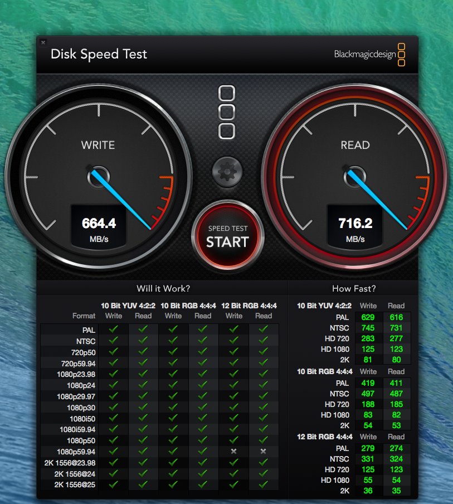Viewport: 453px width, 504px height.
Task: Click the three stacked squares icon above gear
Action: (227, 112)
